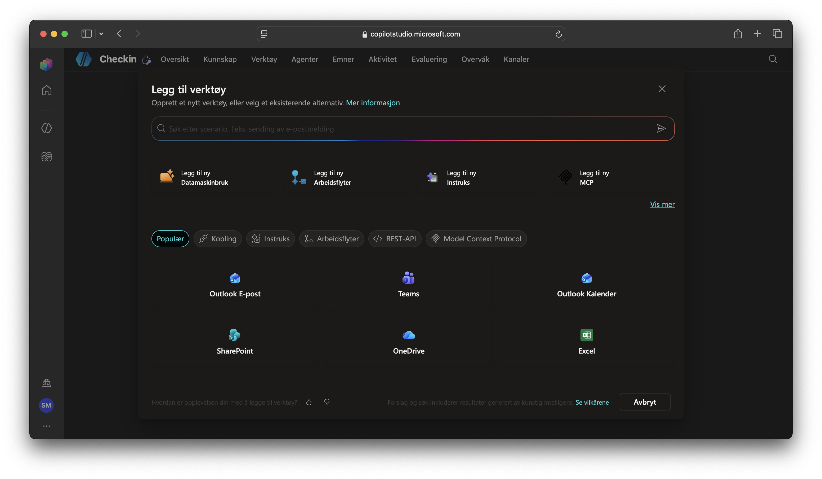Viewport: 822px width, 479px height.
Task: Select the SharePoint tool card
Action: (x=235, y=342)
